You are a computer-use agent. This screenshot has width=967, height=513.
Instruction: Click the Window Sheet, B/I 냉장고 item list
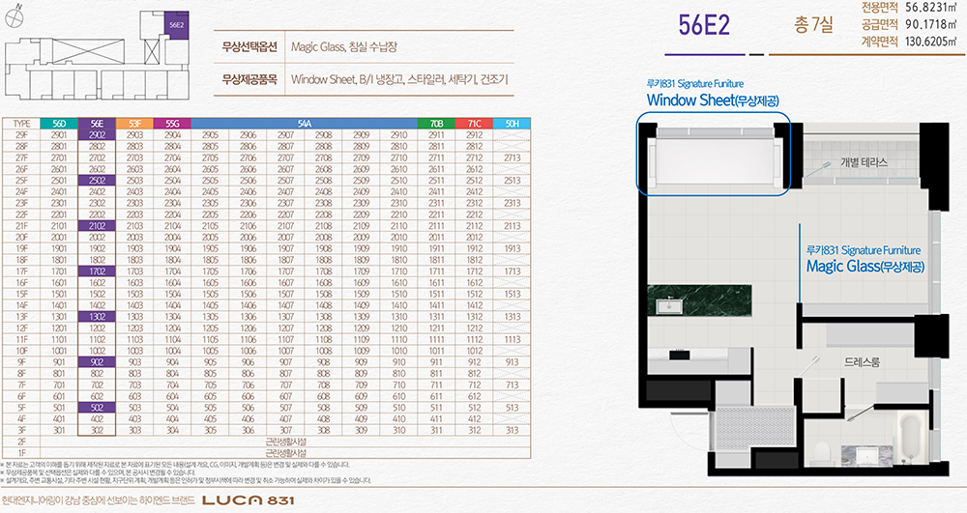[x=399, y=79]
